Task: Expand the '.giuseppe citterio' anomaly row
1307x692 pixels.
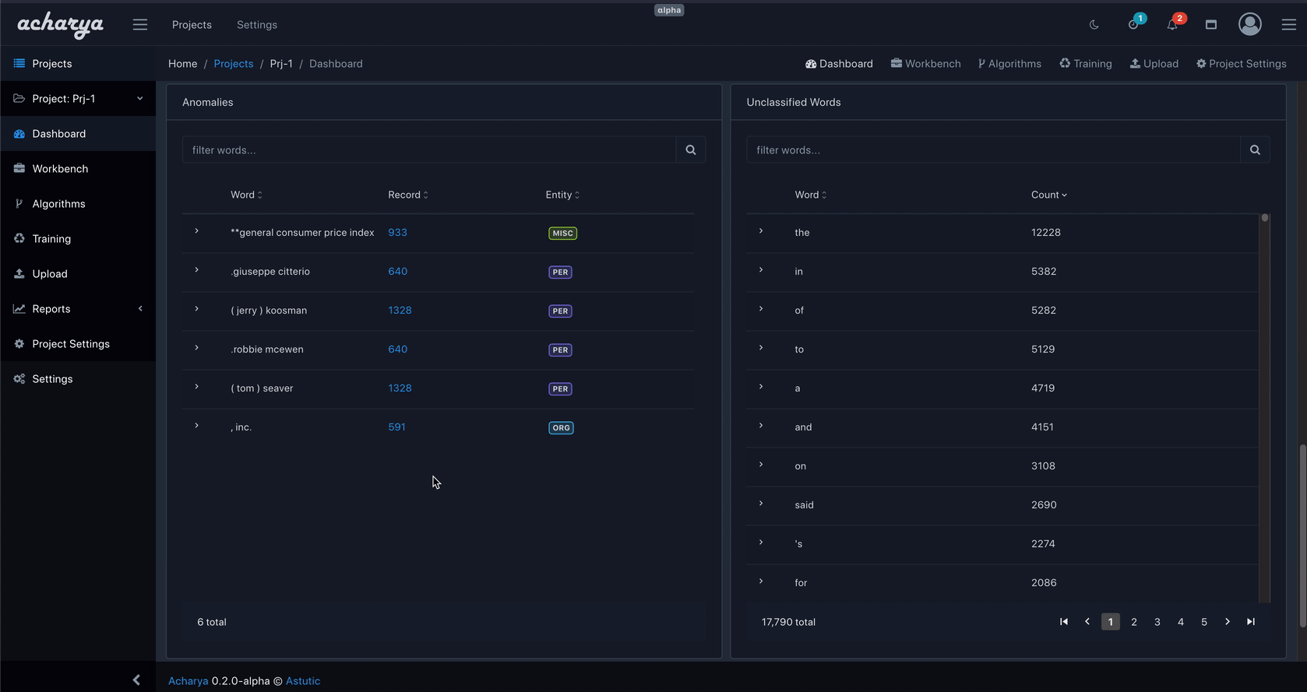Action: pos(197,270)
